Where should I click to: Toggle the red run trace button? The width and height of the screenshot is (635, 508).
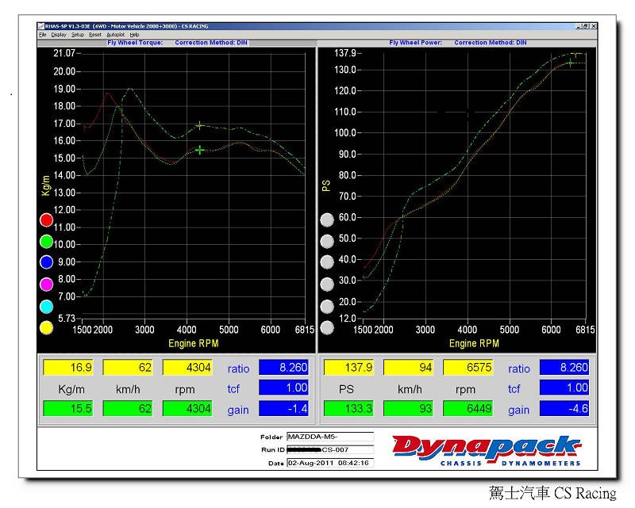click(x=46, y=220)
